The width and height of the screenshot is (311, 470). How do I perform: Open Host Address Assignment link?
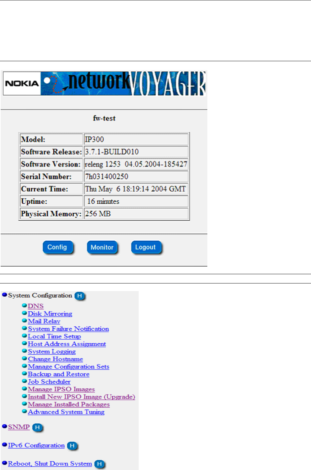click(x=67, y=344)
